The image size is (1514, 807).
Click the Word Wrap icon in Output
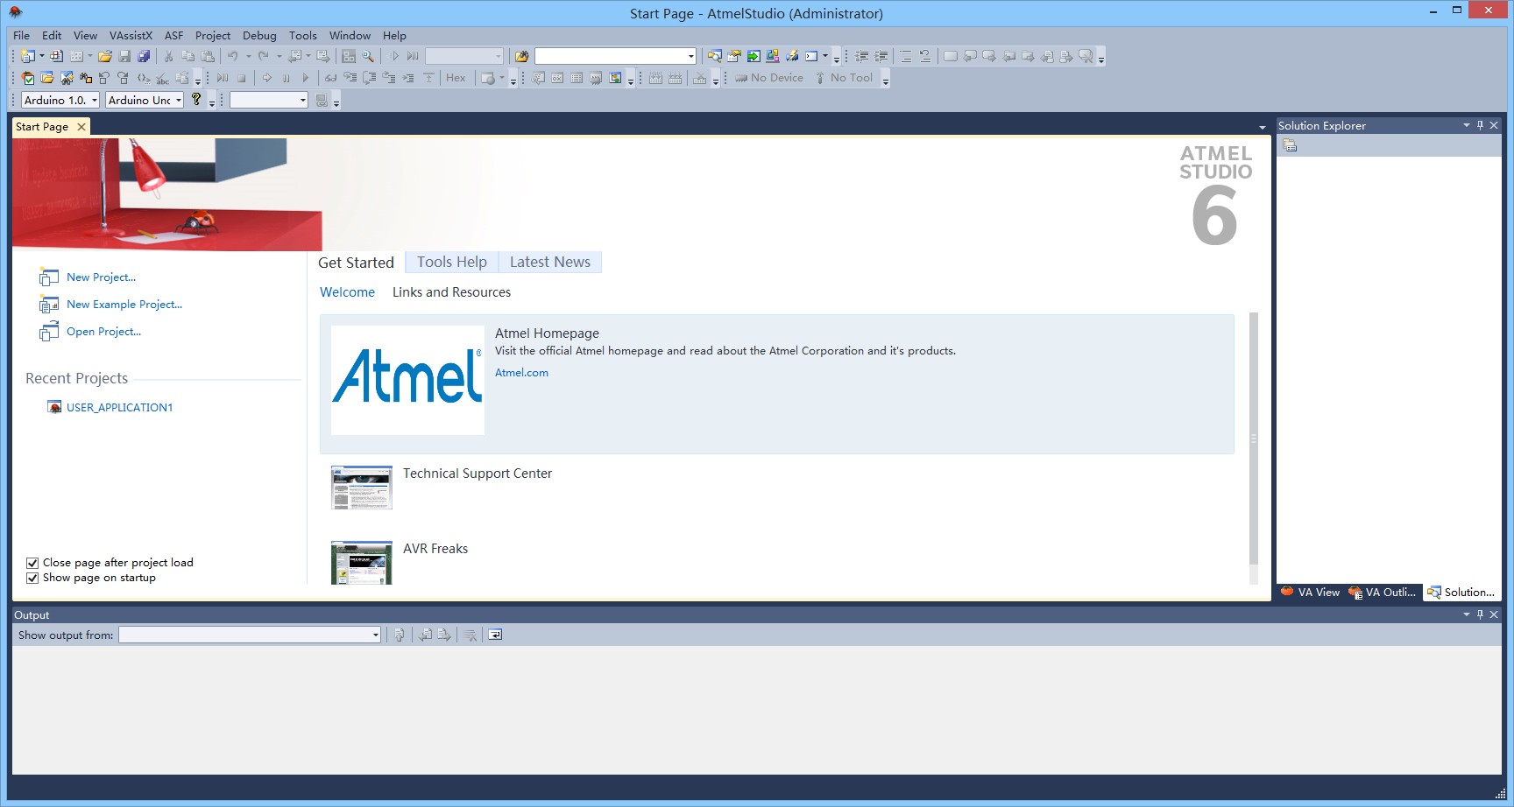(x=495, y=635)
